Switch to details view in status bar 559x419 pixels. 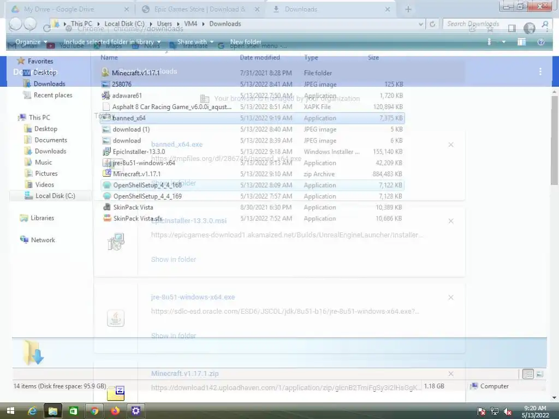(528, 374)
